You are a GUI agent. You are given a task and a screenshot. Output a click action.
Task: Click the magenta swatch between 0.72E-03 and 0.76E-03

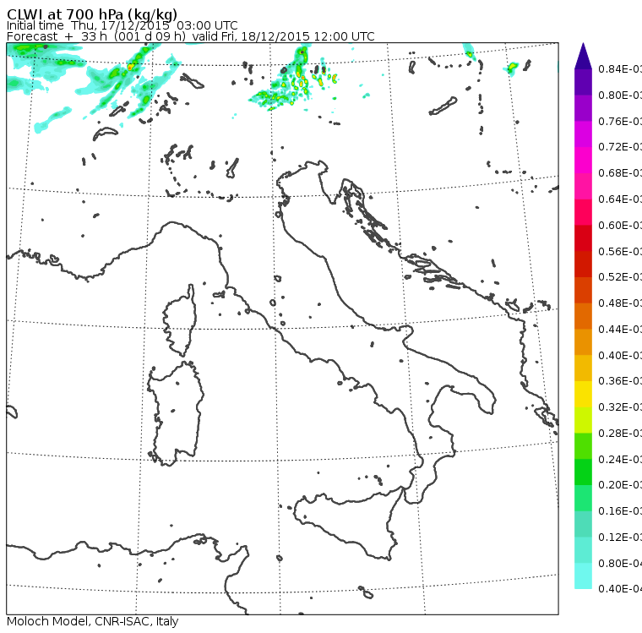coord(583,134)
